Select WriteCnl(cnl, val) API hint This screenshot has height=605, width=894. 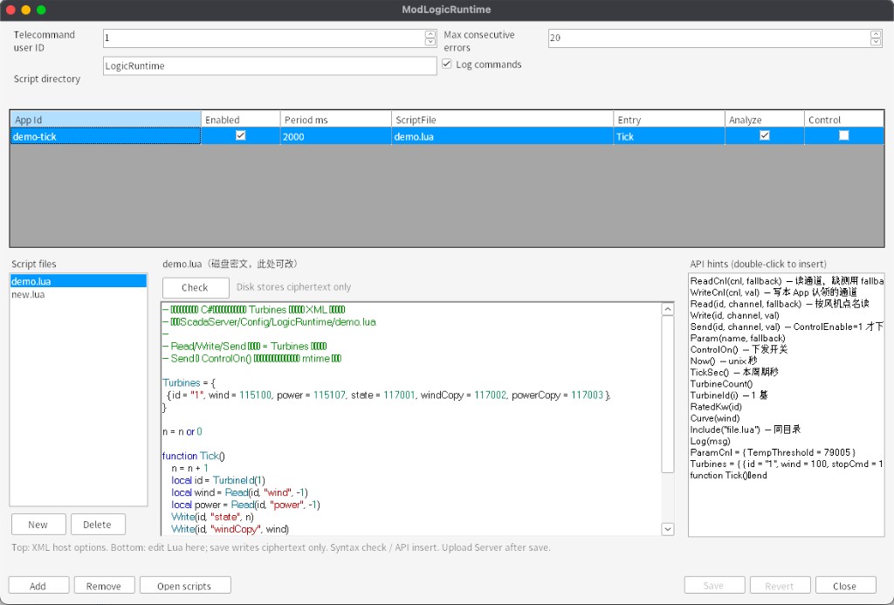tap(787, 292)
